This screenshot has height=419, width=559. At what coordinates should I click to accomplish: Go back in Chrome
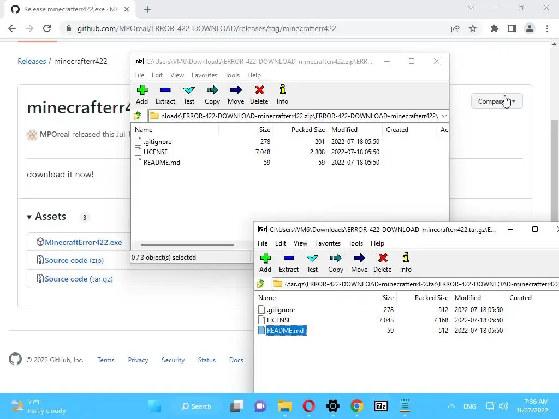[x=12, y=28]
